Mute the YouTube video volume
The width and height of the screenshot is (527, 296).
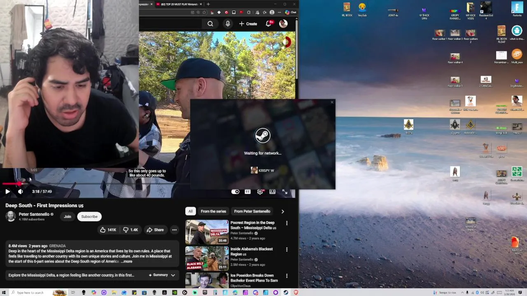point(20,192)
